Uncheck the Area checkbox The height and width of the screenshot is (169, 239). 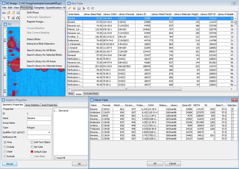click(5, 142)
